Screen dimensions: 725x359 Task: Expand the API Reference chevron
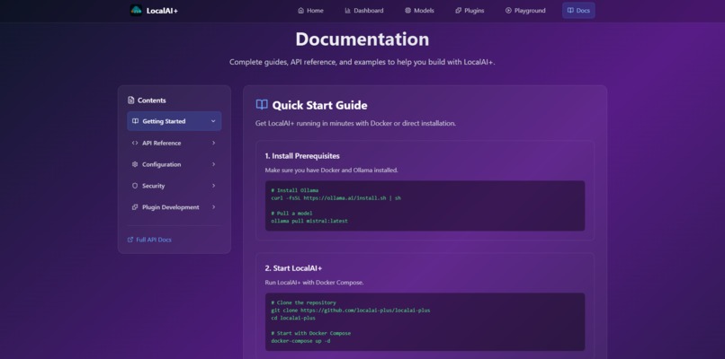click(x=213, y=143)
